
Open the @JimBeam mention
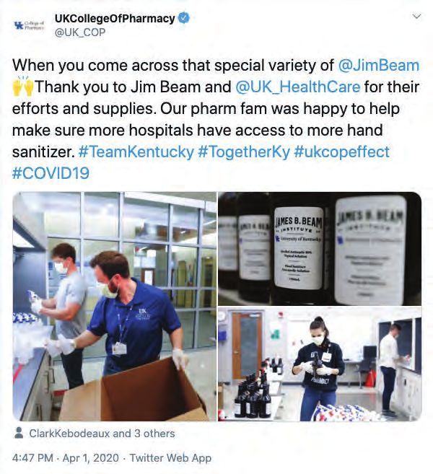[379, 66]
